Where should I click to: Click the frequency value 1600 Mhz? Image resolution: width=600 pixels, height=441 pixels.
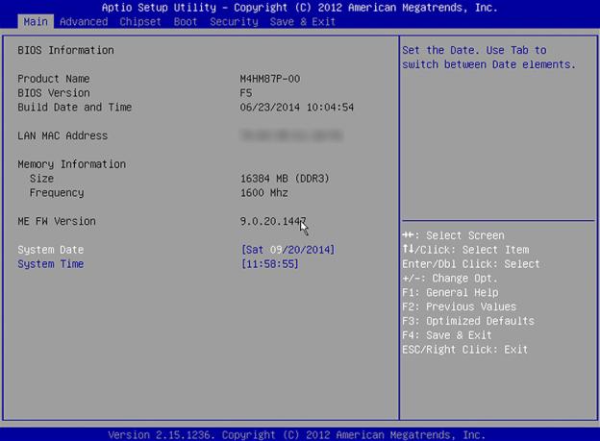coord(264,193)
